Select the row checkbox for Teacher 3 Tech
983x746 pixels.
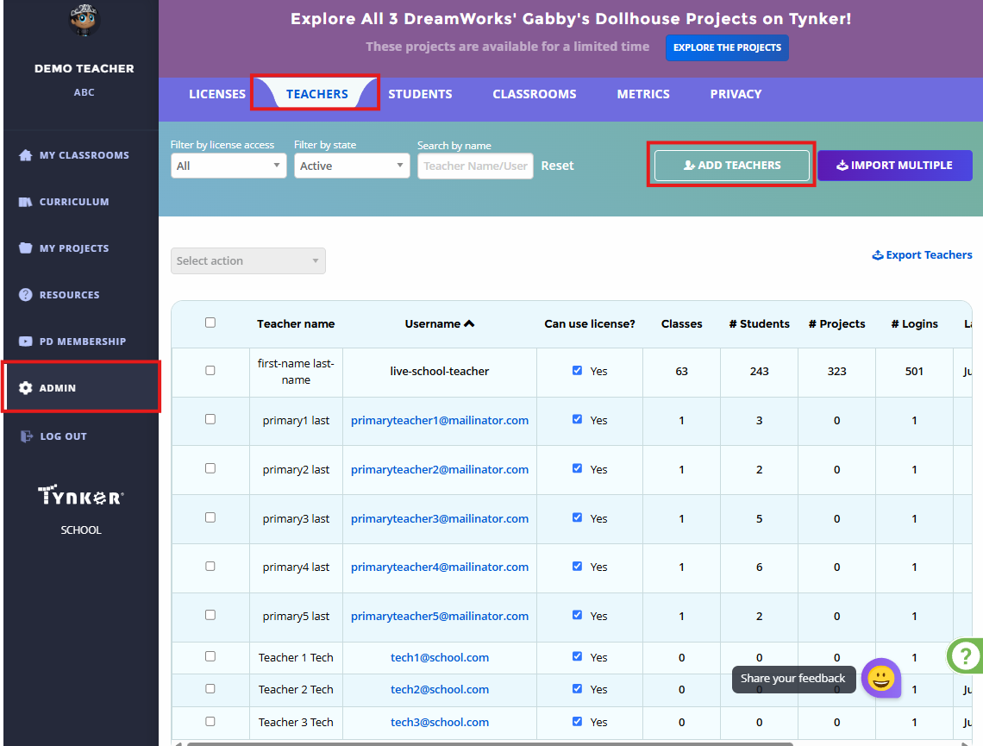pos(210,722)
